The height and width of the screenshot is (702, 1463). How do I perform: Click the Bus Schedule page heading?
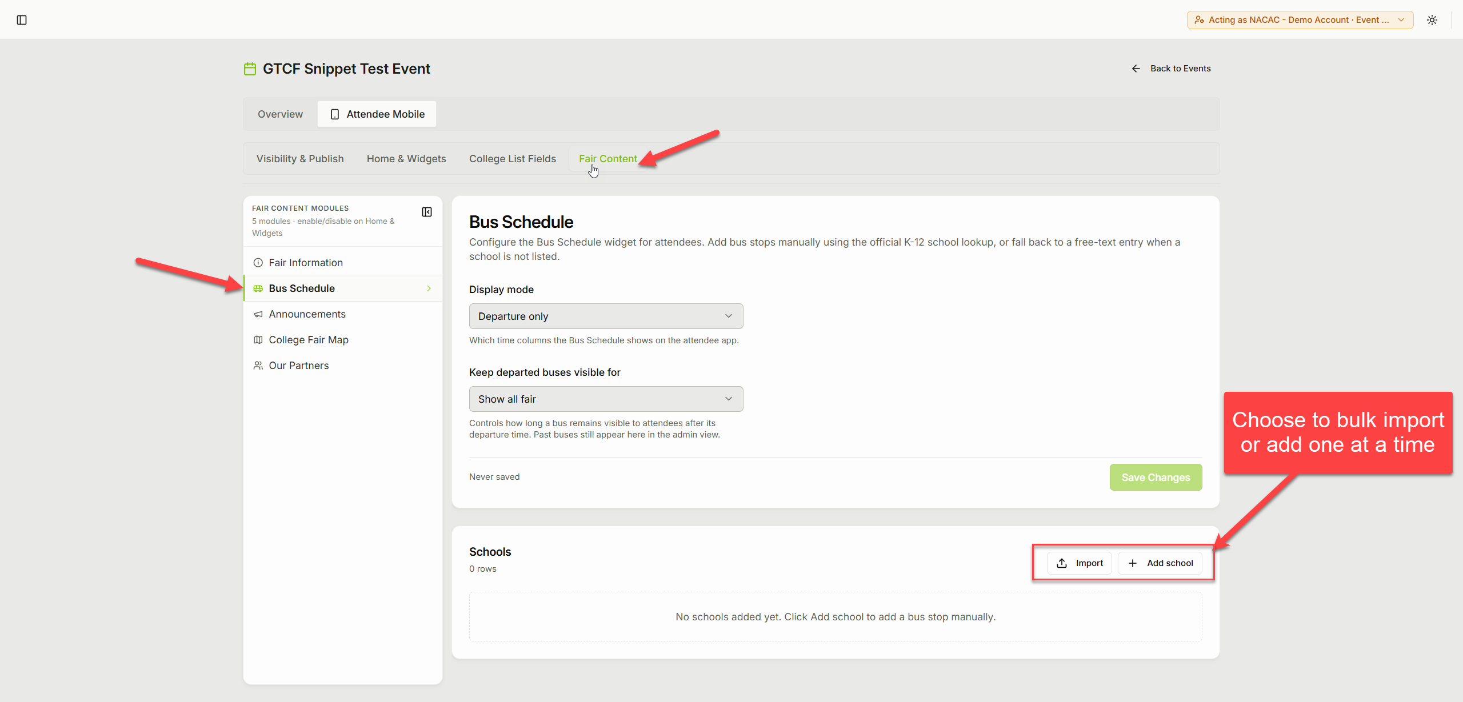tap(521, 222)
